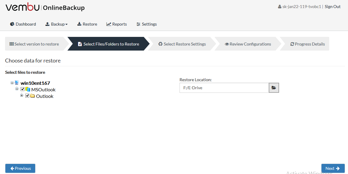Screen dimensions: 348x174
Task: Click the Previous button
Action: pyautogui.click(x=20, y=168)
